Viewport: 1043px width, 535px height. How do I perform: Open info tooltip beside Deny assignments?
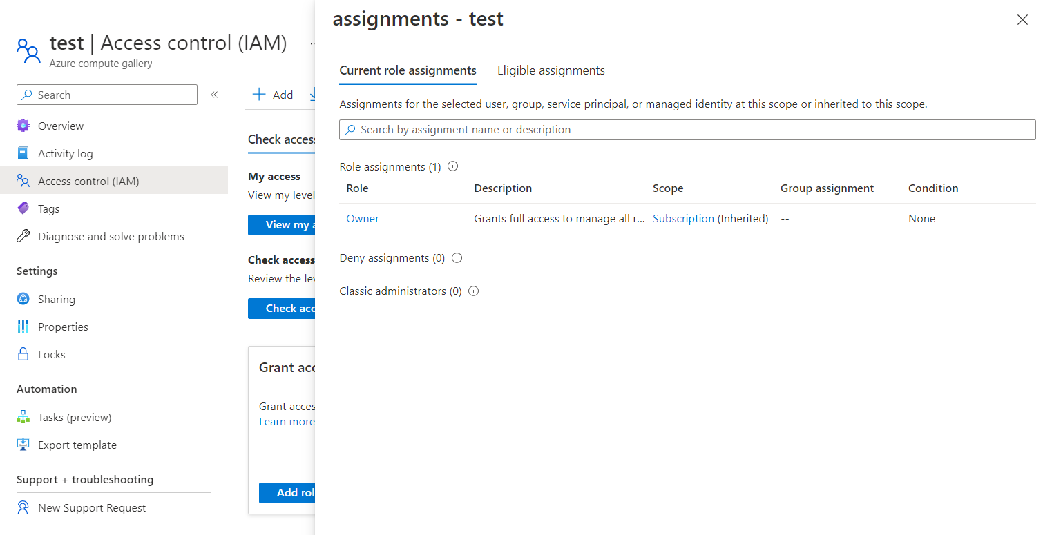[457, 257]
